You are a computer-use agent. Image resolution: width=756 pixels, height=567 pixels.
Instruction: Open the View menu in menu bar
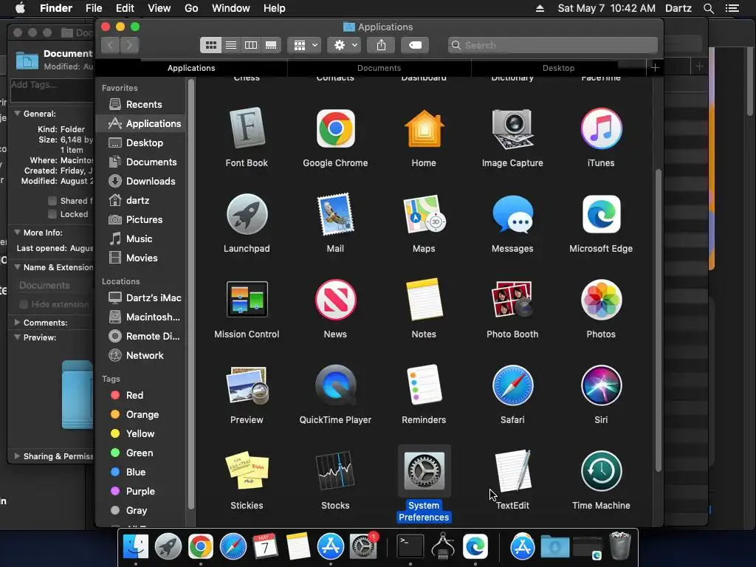coord(159,8)
